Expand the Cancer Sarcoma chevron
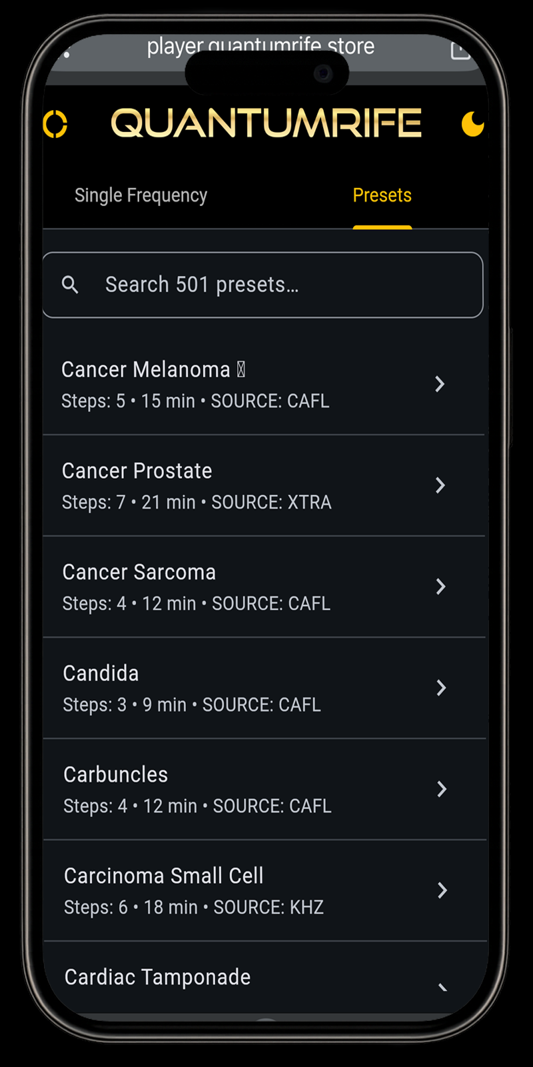The image size is (533, 1067). pos(440,587)
